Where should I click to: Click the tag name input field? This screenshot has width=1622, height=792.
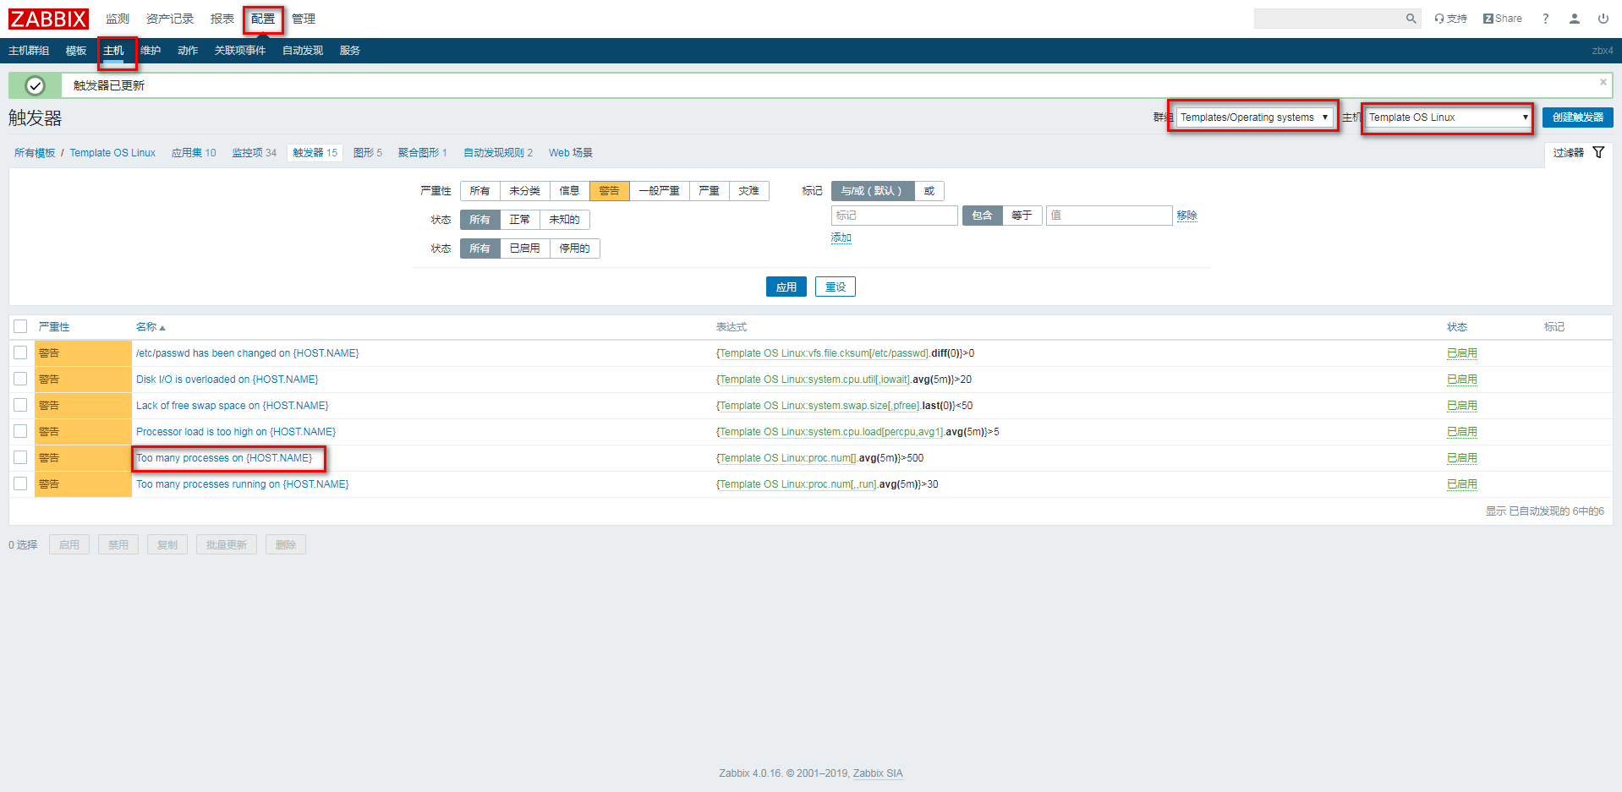coord(894,216)
